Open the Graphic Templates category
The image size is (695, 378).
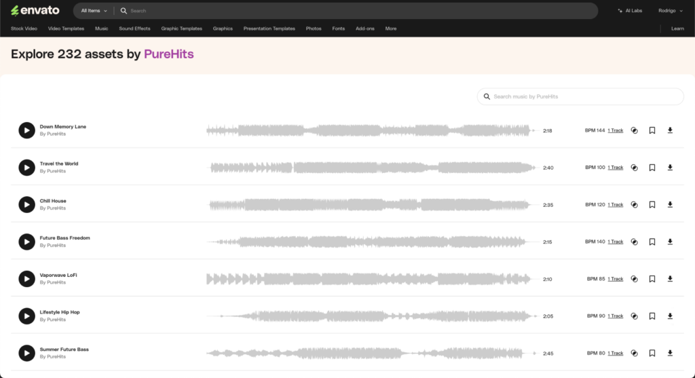(181, 29)
